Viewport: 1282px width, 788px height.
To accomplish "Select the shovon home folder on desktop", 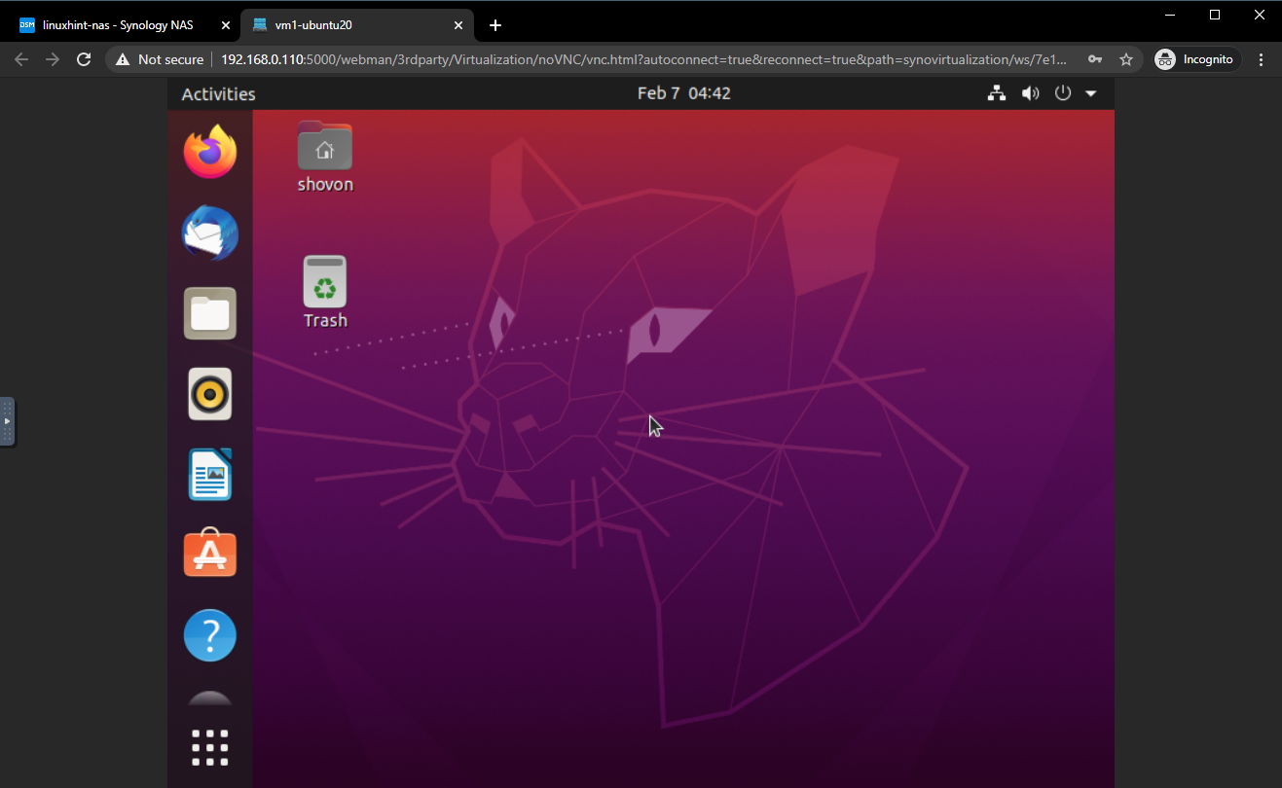I will click(325, 156).
